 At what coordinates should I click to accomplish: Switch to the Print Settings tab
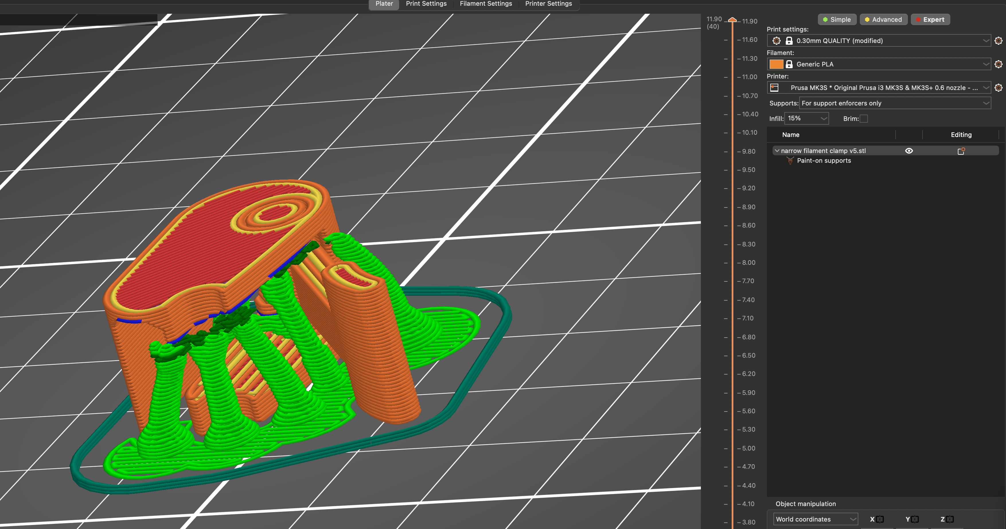click(426, 4)
